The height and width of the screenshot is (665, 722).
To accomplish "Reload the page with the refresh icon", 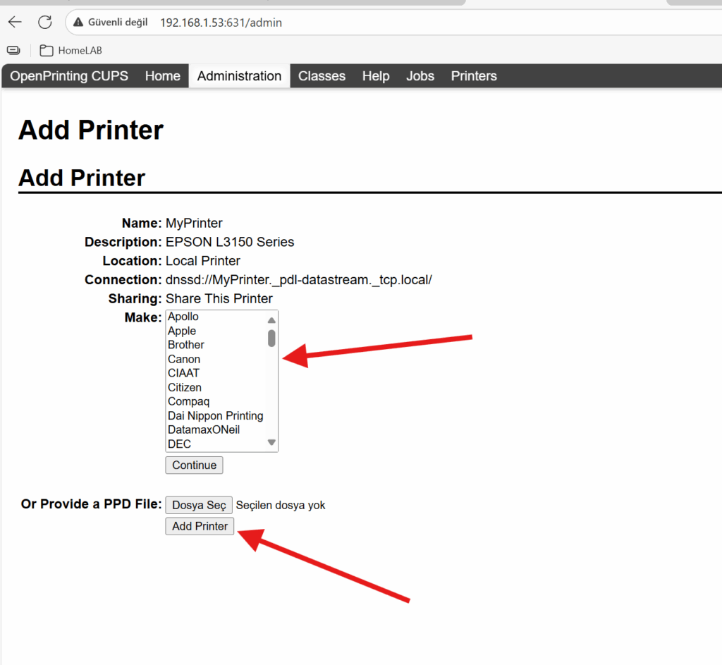I will [45, 22].
